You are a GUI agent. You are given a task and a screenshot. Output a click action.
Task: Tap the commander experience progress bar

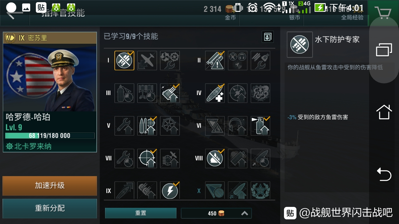coord(50,136)
